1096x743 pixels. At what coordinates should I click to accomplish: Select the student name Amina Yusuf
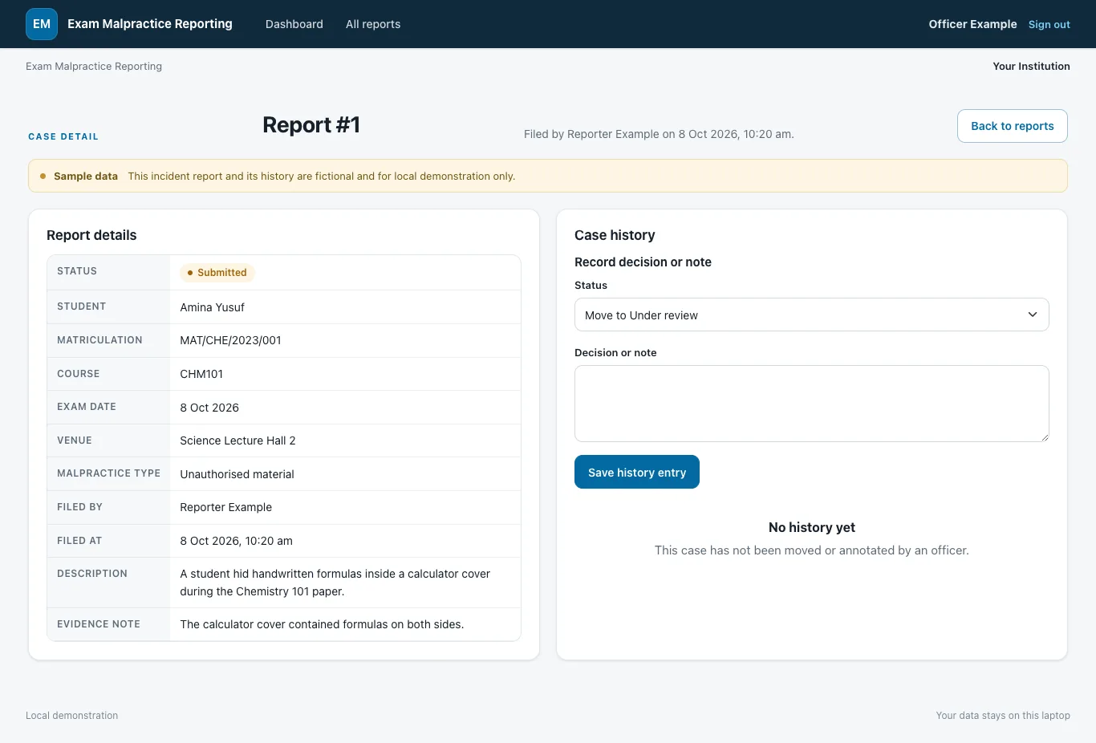[x=213, y=307]
